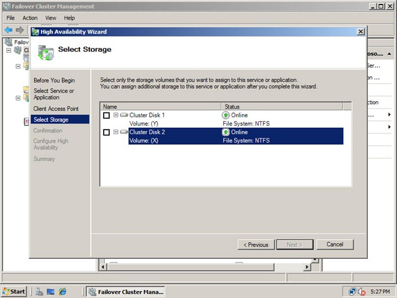The image size is (397, 298).
Task: Collapse the top Failover cluster tree node
Action: (x=9, y=50)
